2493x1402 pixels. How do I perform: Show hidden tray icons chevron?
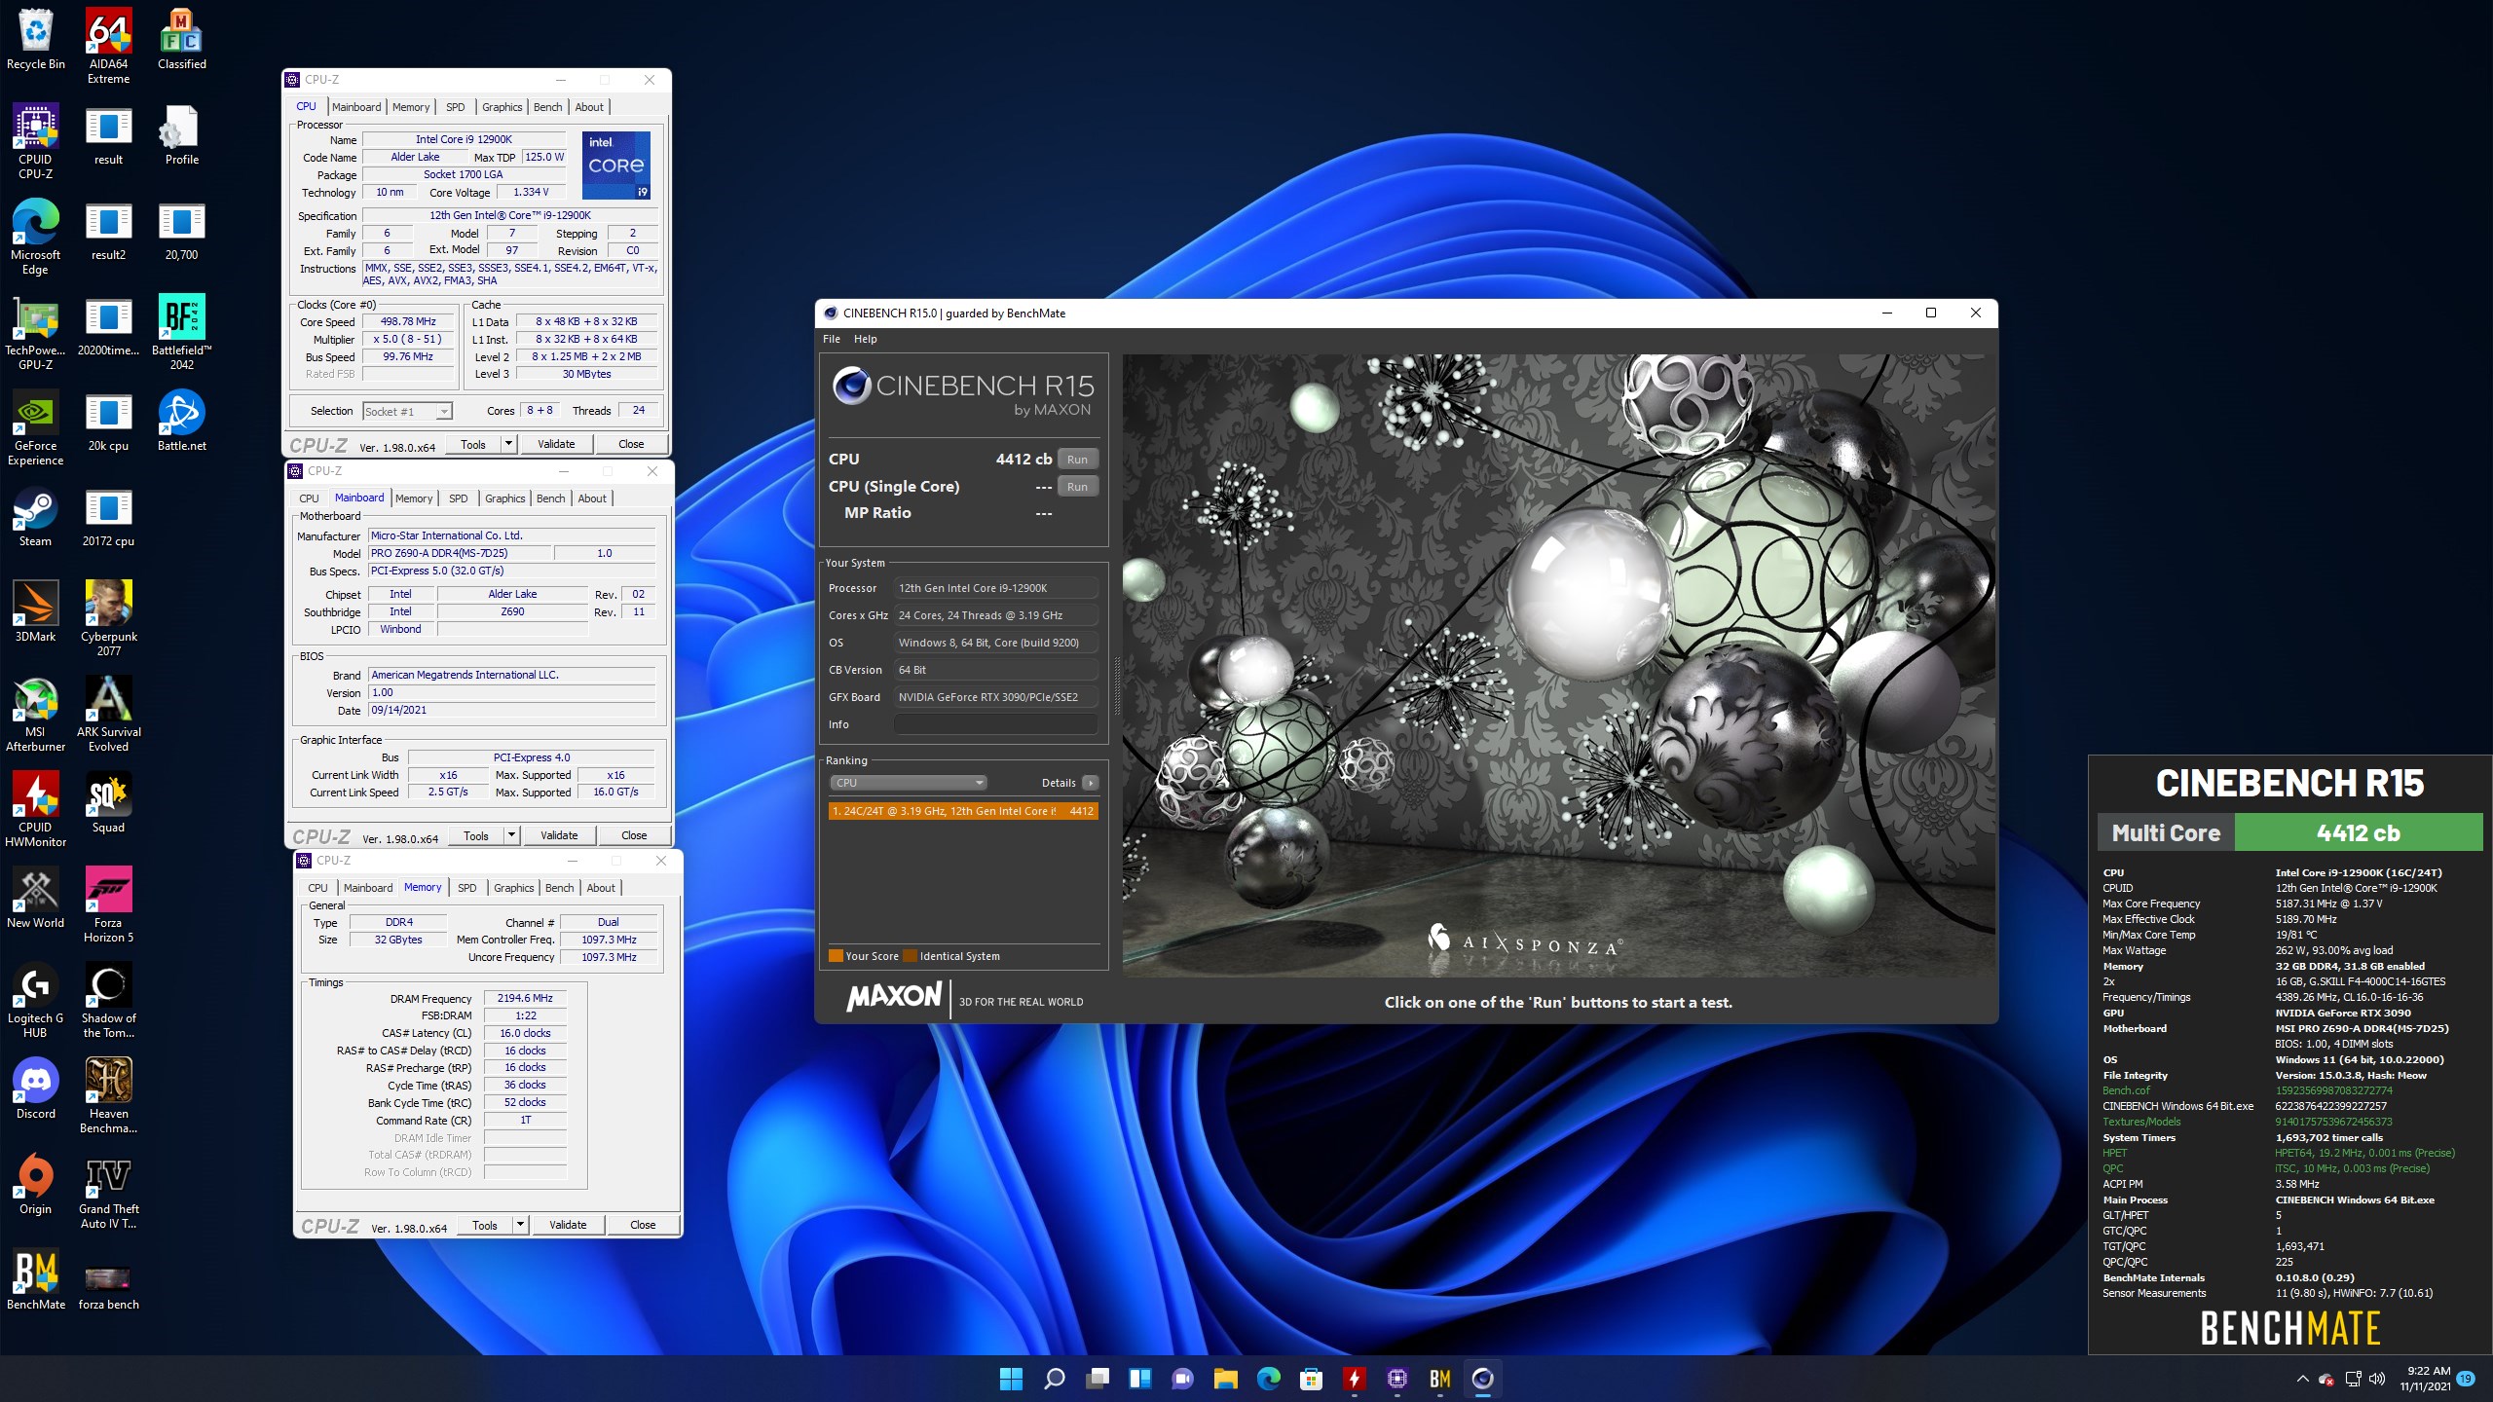(x=2302, y=1379)
